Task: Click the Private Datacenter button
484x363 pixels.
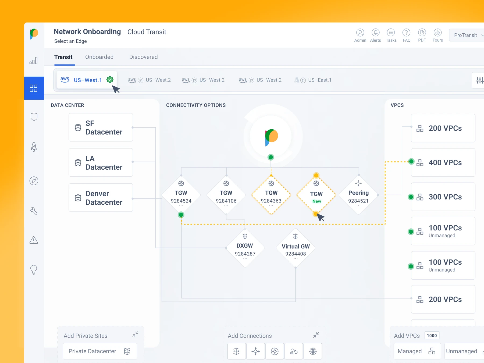Action: click(100, 351)
